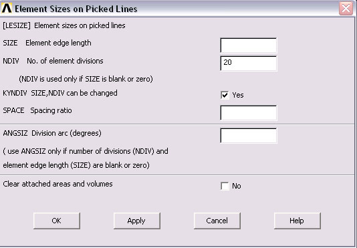Click the Yes label beside the KYNDIV checkbox

pos(238,95)
